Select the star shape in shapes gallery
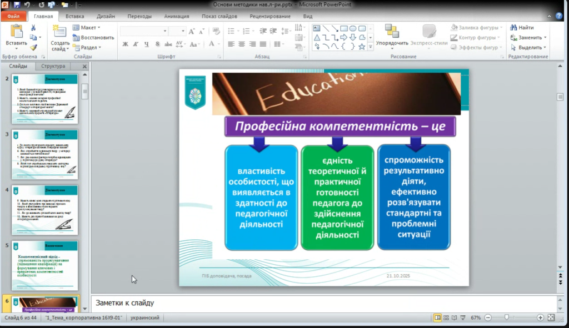Screen dimensions: 569x328 click(x=362, y=47)
